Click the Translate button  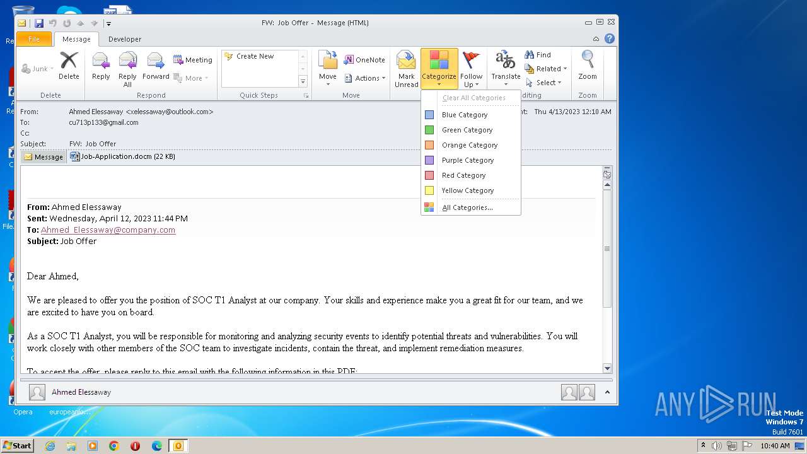coord(506,69)
